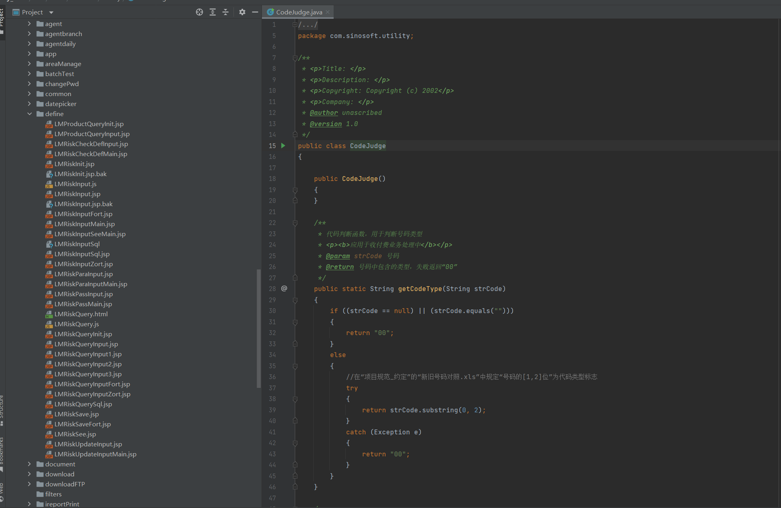
Task: Expand the downloadFTP folder
Action: point(29,484)
